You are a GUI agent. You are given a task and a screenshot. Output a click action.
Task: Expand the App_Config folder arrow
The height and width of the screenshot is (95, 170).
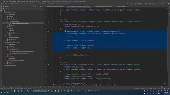[x=6, y=18]
